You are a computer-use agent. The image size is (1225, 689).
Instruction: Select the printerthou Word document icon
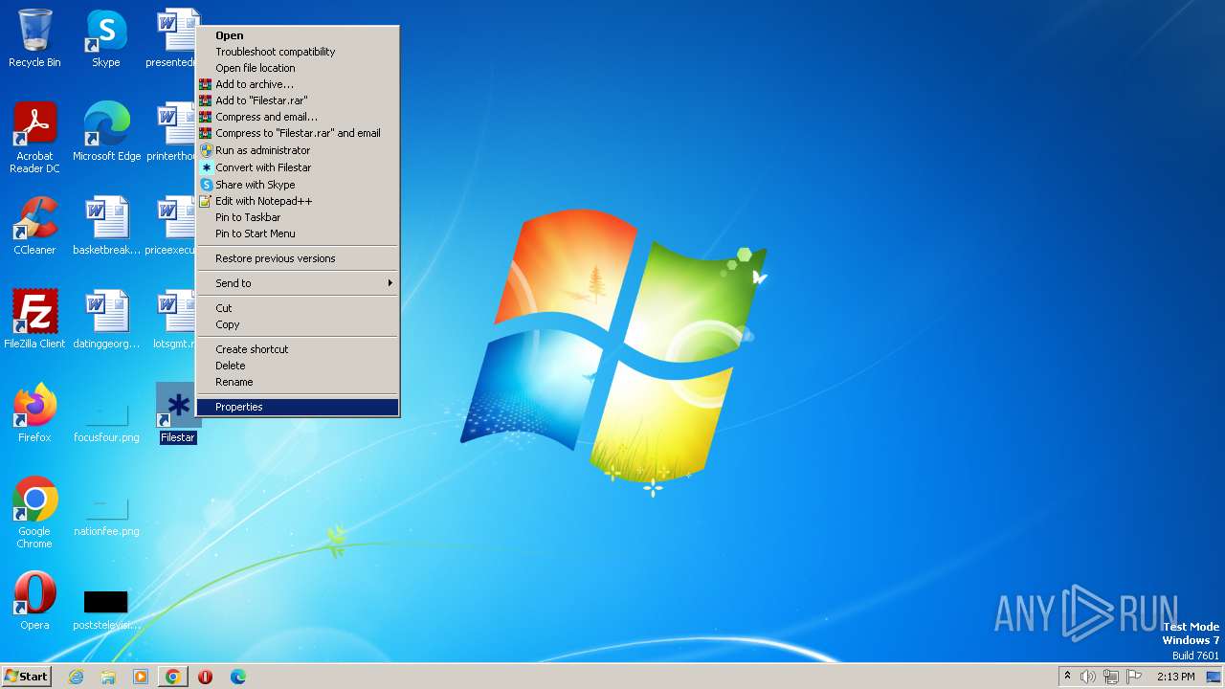coord(172,132)
